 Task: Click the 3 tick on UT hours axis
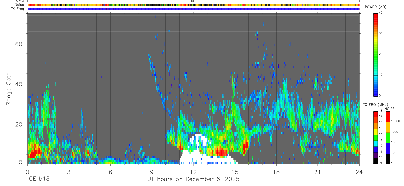(69, 172)
